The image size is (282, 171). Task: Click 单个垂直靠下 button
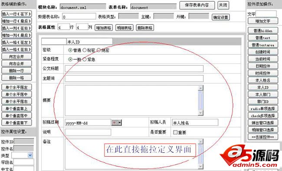click(16, 122)
